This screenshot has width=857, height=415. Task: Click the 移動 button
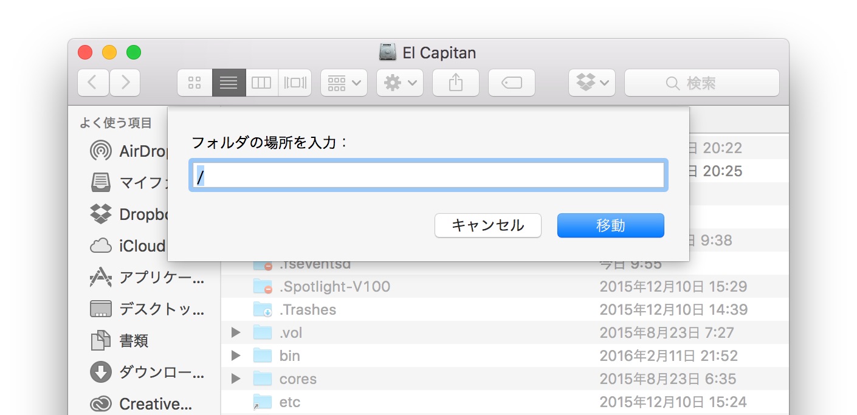coord(610,225)
